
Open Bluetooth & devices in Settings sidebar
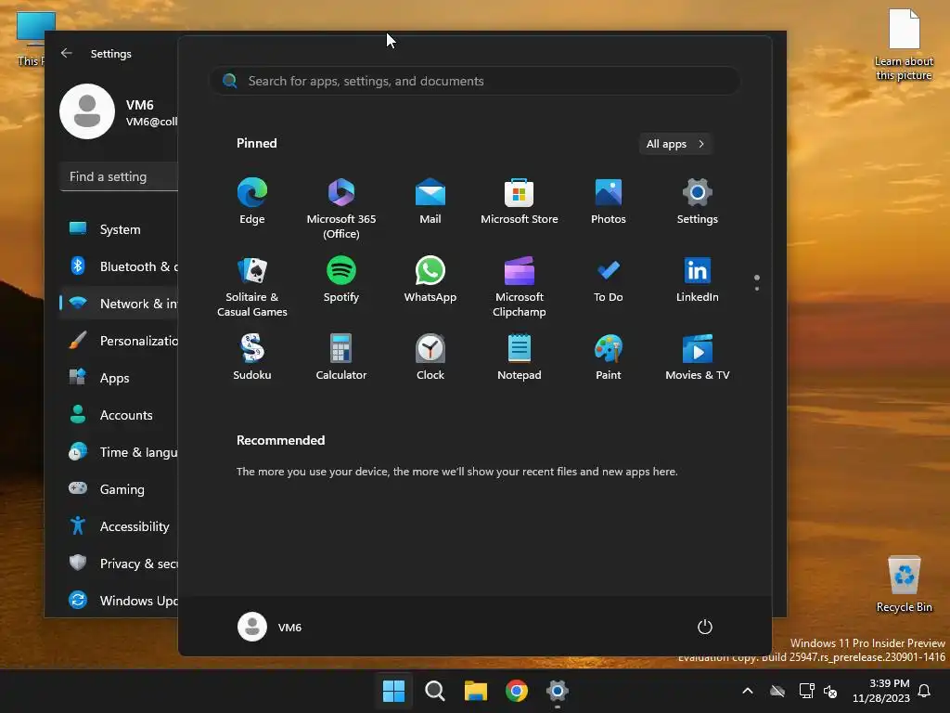coord(119,266)
